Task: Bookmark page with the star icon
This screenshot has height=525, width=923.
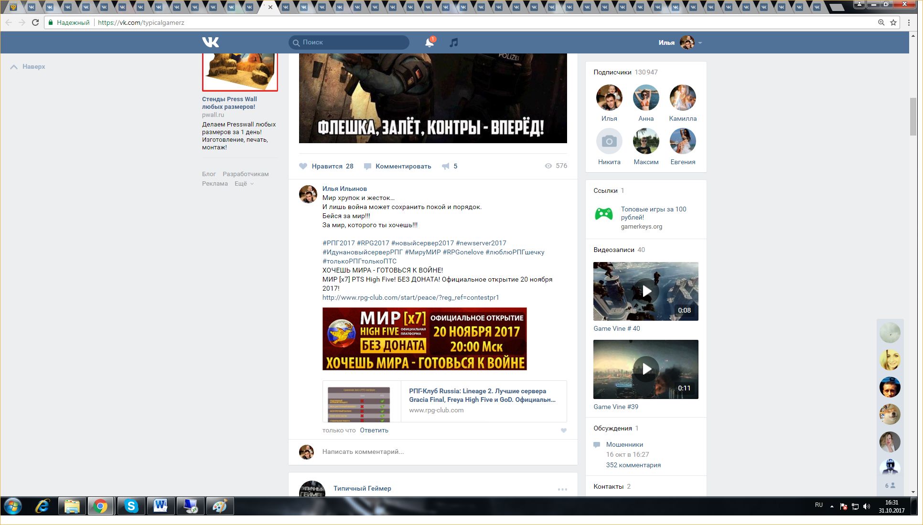Action: [x=893, y=22]
